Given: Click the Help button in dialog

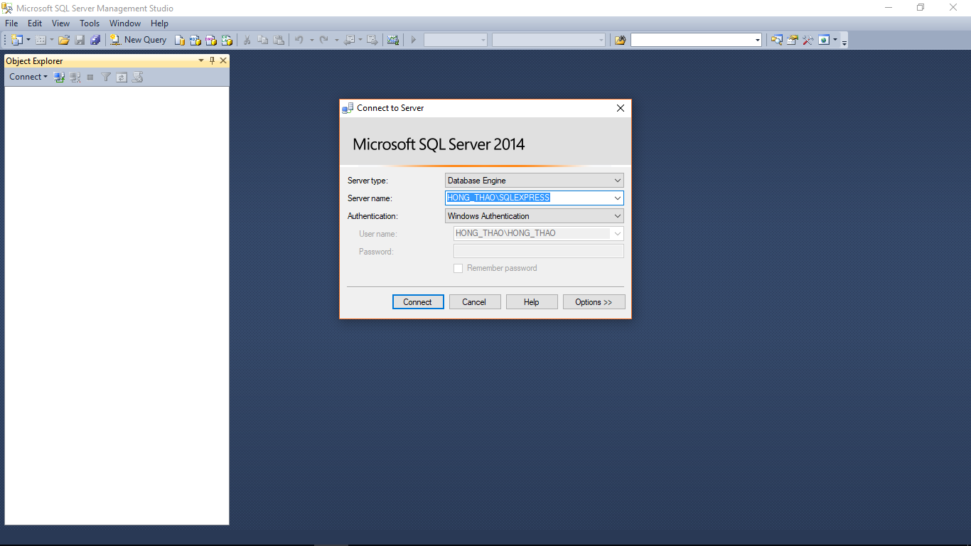Looking at the screenshot, I should [x=532, y=302].
